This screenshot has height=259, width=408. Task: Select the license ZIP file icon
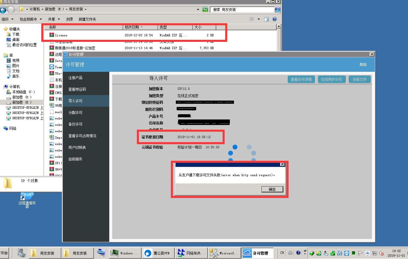tap(52, 35)
